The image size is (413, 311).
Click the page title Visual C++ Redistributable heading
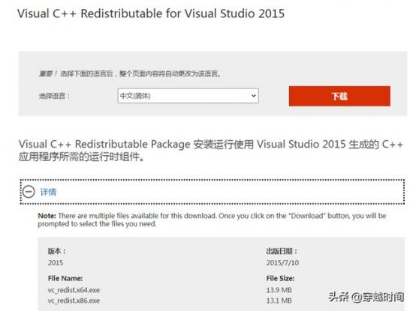pyautogui.click(x=151, y=13)
